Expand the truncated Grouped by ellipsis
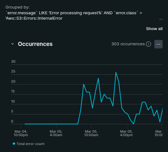 coord(161,19)
